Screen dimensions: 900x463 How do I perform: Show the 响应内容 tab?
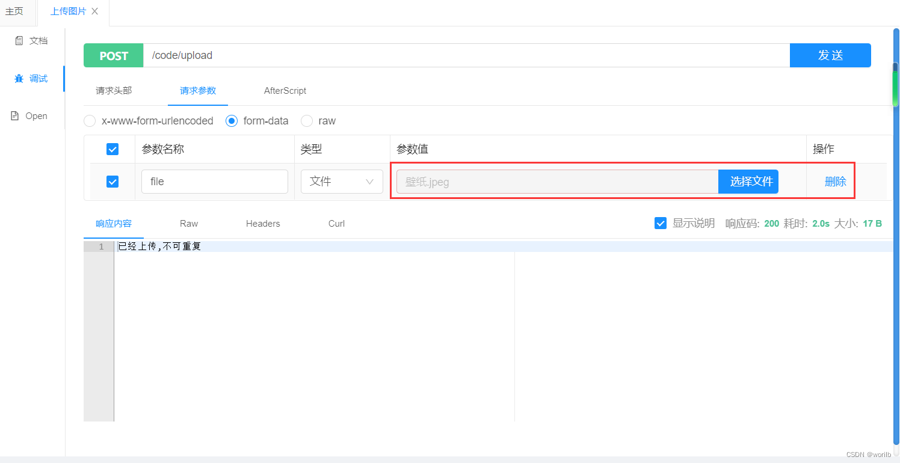(x=114, y=224)
